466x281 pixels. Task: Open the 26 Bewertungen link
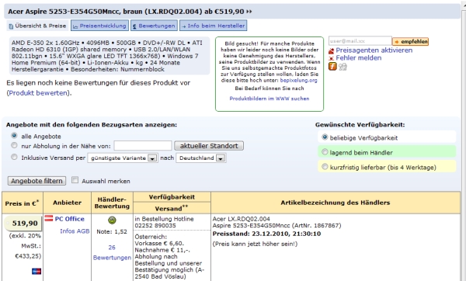click(x=112, y=252)
